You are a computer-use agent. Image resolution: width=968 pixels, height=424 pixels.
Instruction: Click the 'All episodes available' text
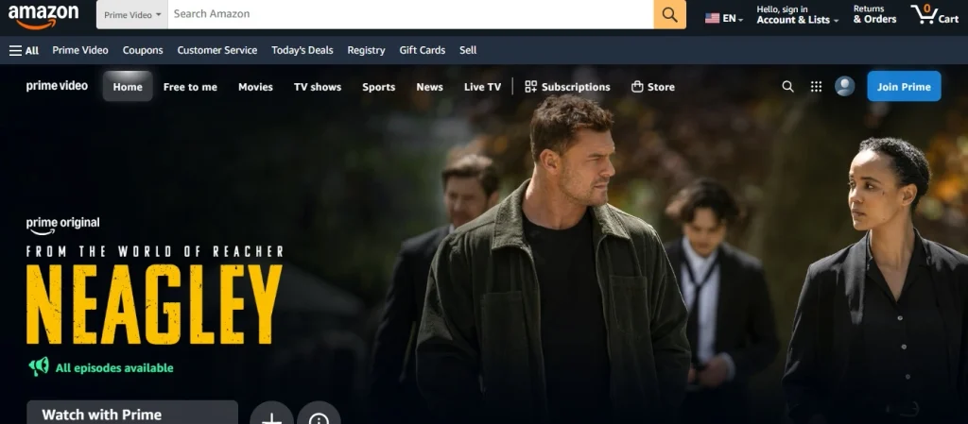click(114, 368)
